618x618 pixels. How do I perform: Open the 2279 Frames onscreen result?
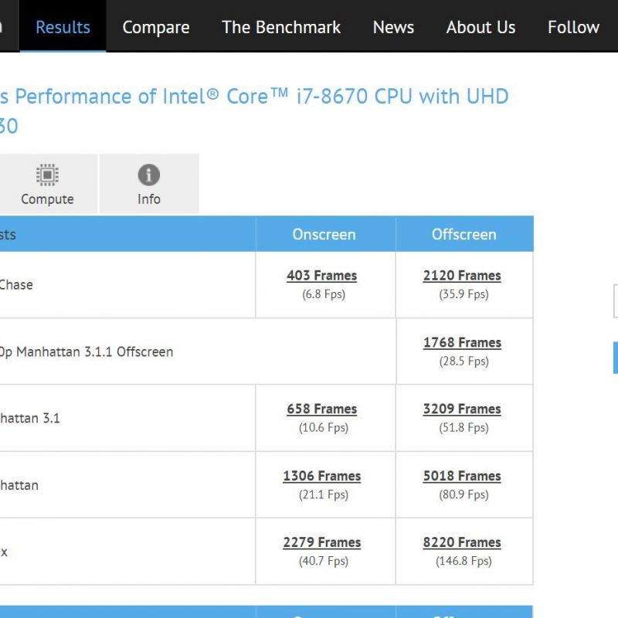pyautogui.click(x=321, y=543)
